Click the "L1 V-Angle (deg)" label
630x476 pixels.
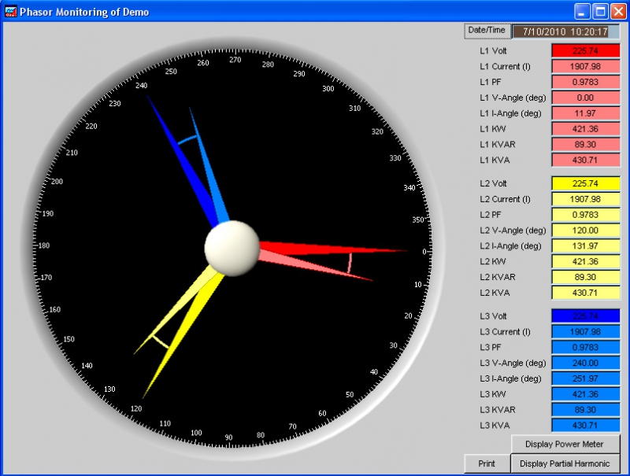coord(513,98)
